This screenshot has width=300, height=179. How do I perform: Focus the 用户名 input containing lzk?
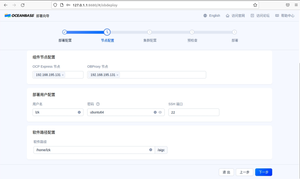point(58,112)
